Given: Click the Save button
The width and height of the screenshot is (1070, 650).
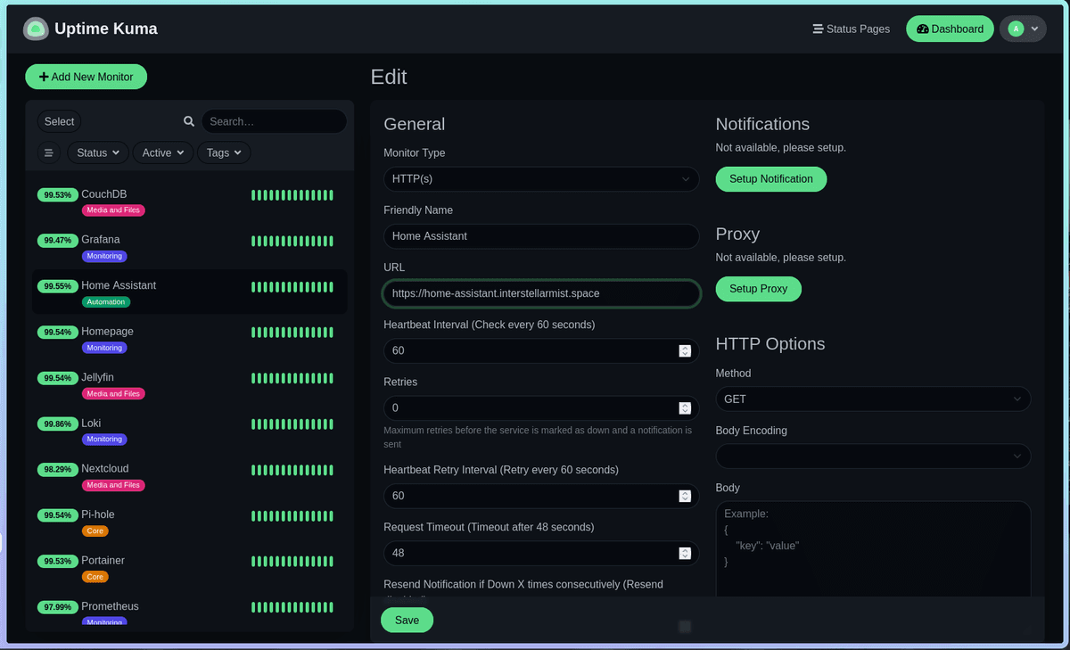Looking at the screenshot, I should (x=407, y=620).
